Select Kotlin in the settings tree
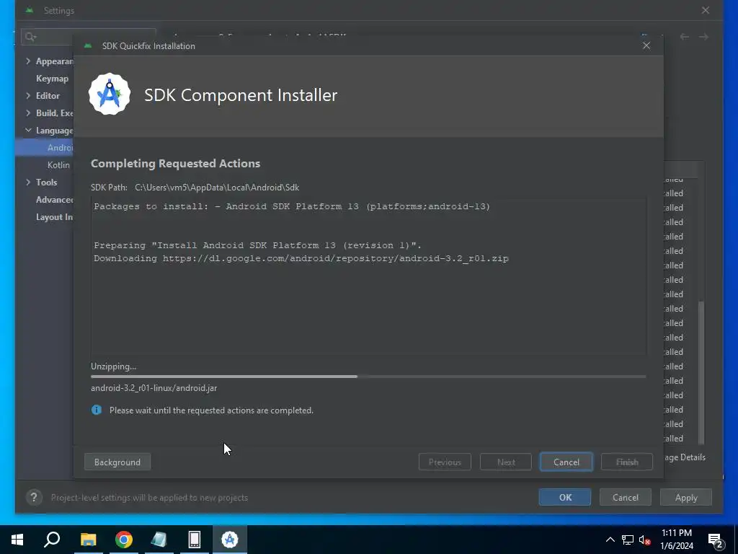The image size is (738, 554). click(58, 165)
